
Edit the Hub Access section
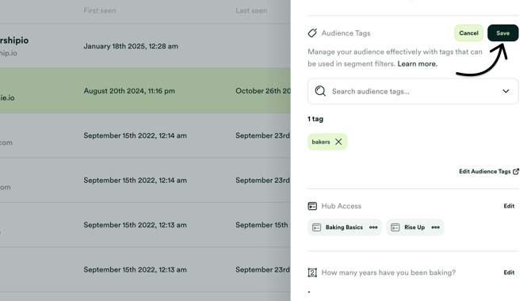(509, 206)
